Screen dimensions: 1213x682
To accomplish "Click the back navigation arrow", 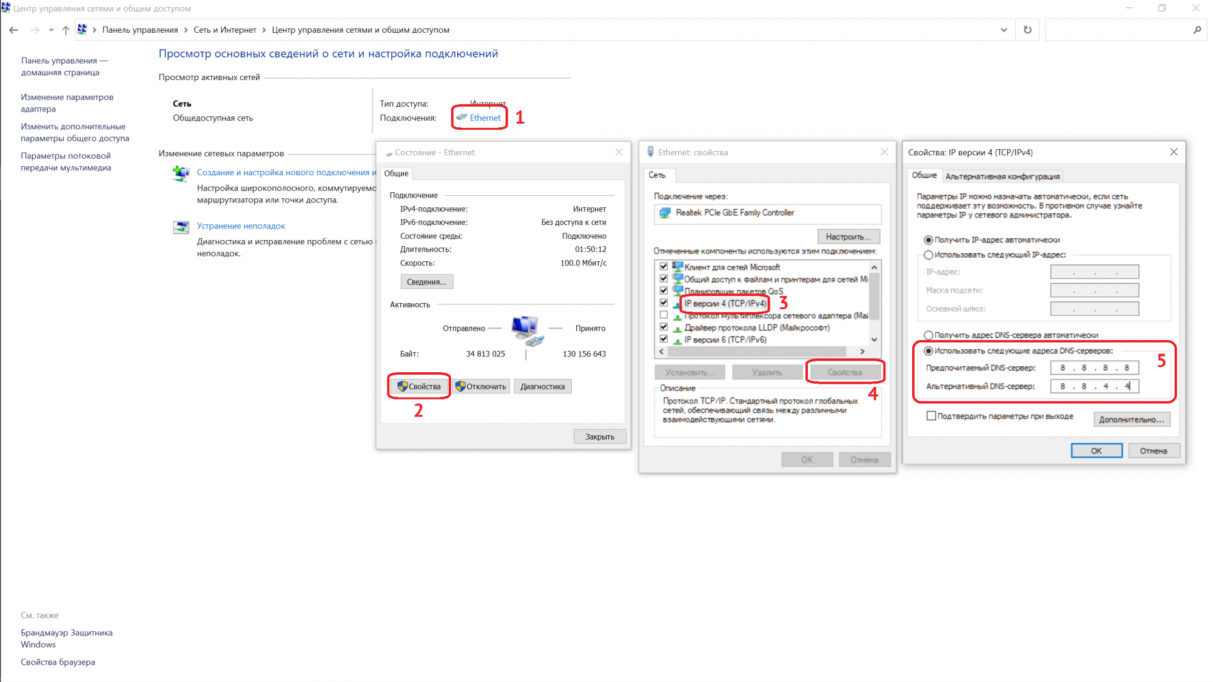I will pos(13,30).
